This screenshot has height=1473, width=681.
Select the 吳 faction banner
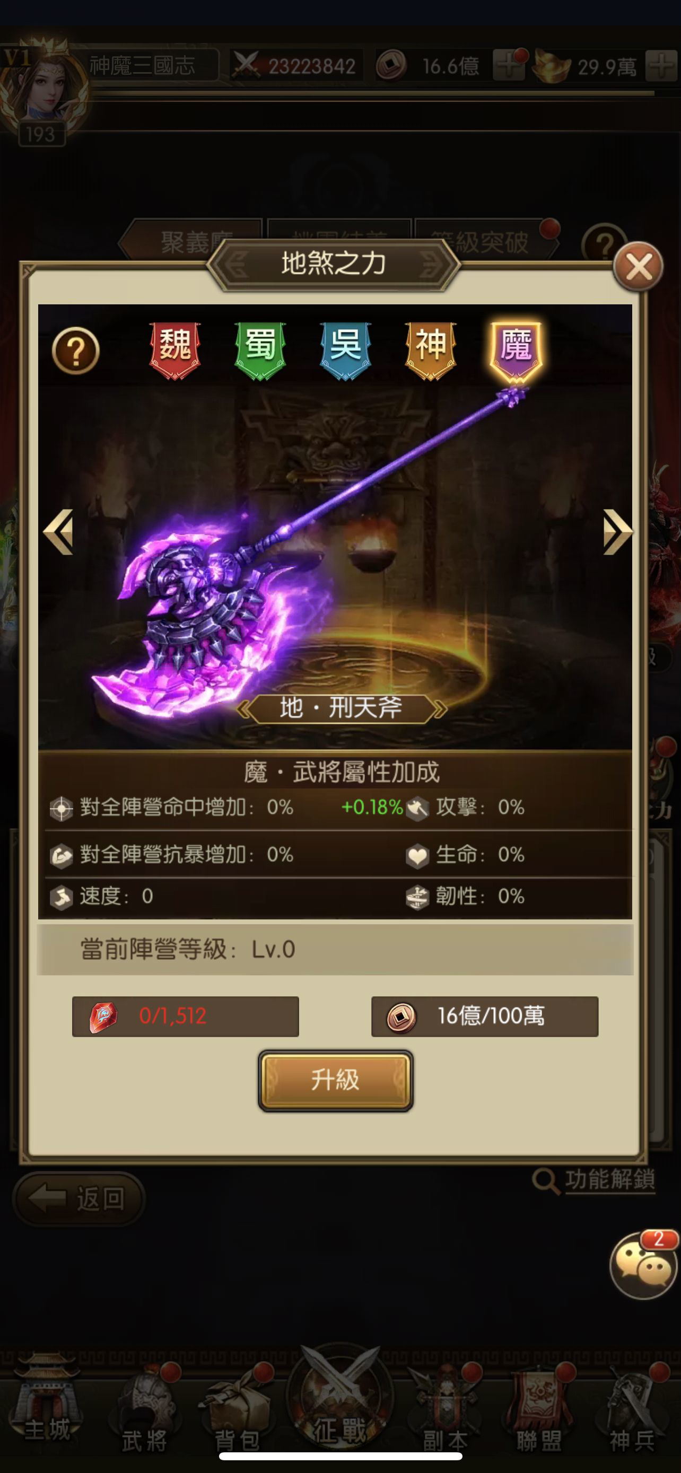tap(345, 350)
